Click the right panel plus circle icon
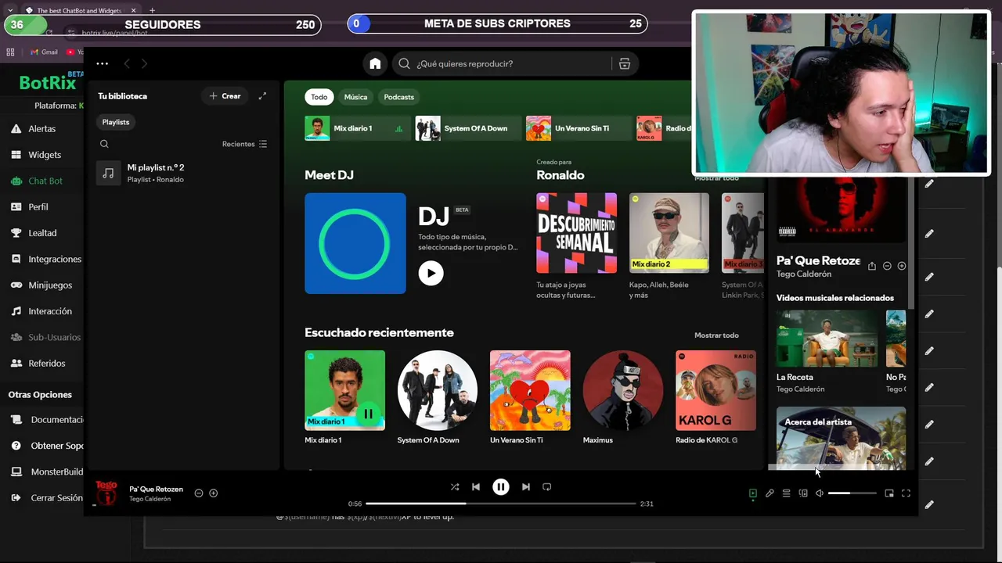This screenshot has width=1002, height=563. click(x=902, y=266)
